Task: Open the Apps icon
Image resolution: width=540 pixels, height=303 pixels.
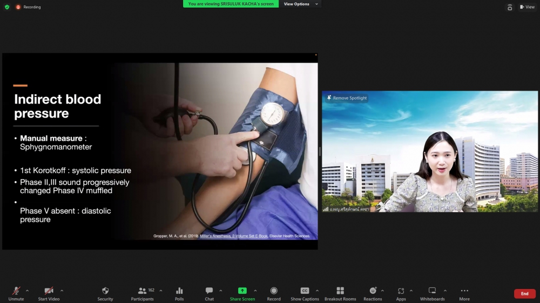Action: 401,291
